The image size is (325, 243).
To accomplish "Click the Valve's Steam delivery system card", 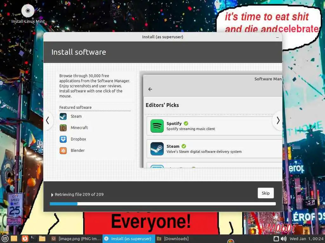I will coord(214,149).
